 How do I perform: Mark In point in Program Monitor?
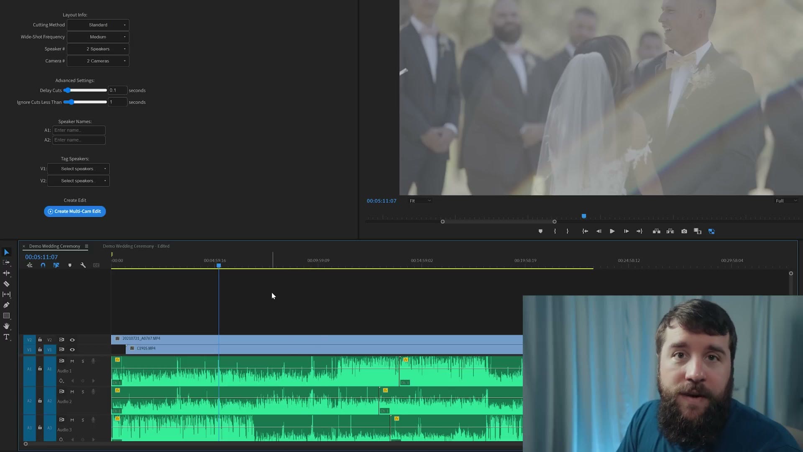555,231
